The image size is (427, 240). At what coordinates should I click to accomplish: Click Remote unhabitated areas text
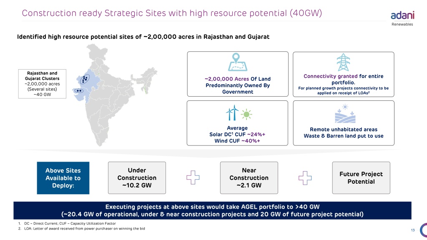coord(344,130)
